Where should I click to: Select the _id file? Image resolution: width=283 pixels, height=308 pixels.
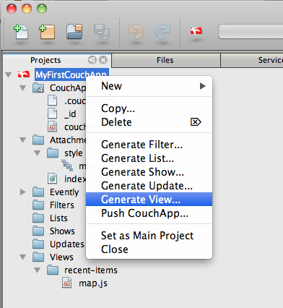(70, 114)
